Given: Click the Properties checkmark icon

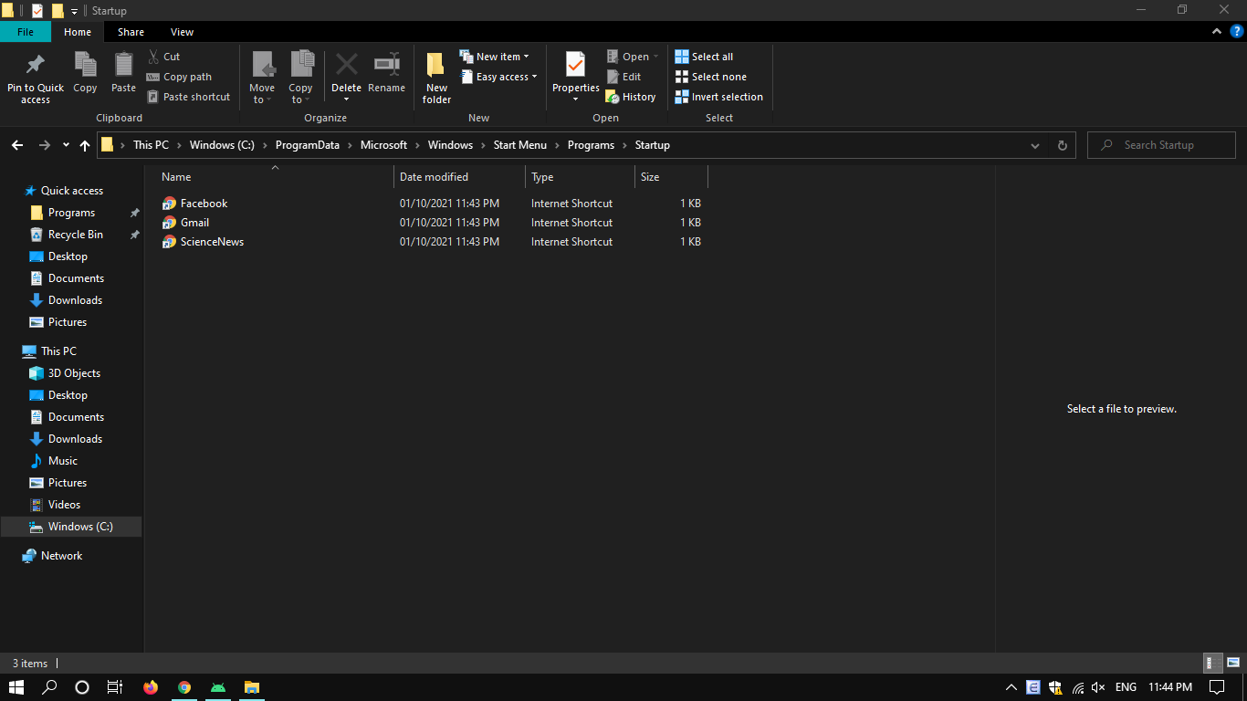Looking at the screenshot, I should pos(575,64).
